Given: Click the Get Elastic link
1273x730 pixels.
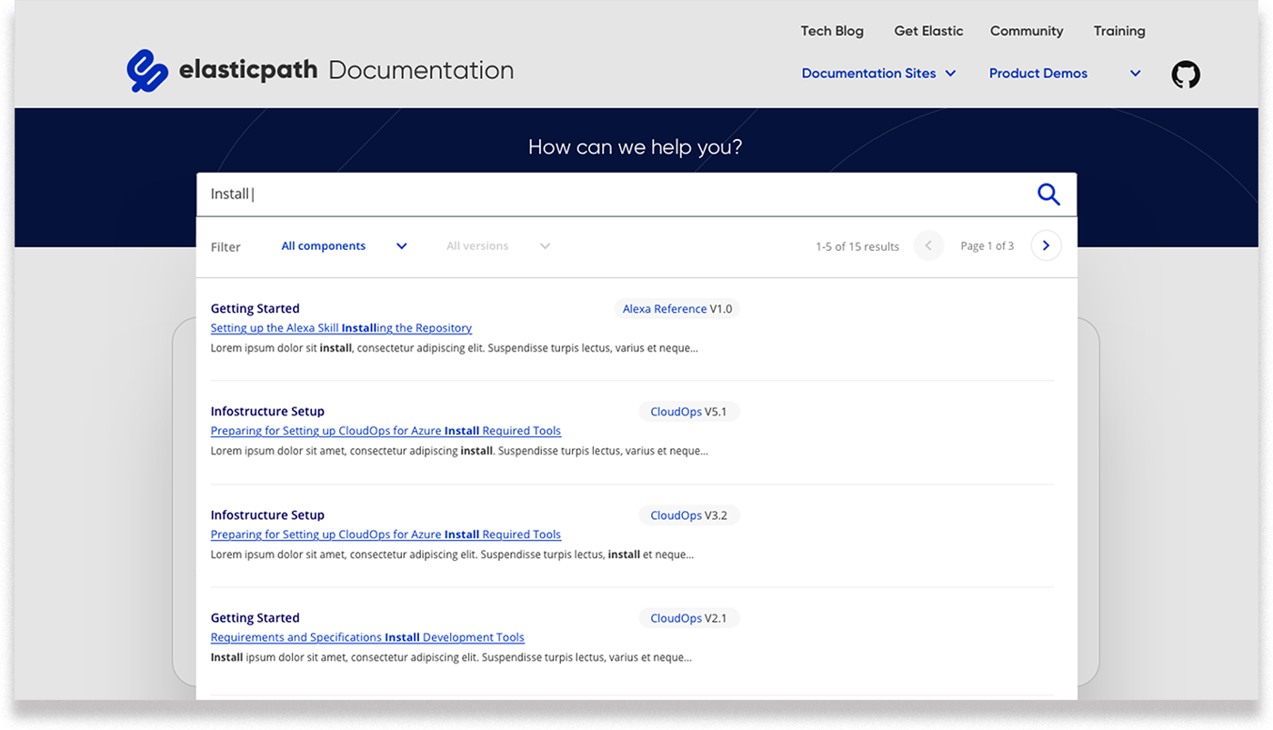Looking at the screenshot, I should [x=928, y=30].
